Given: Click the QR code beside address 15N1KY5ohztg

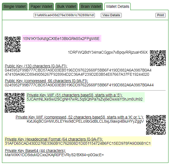Looking at the screenshot, I should 13,44.
